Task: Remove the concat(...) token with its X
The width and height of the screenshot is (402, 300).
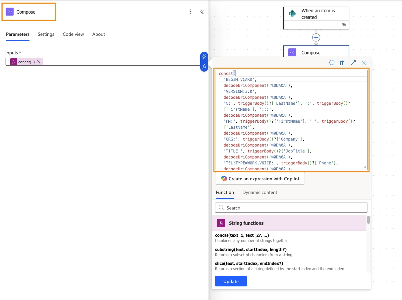Action: pos(39,62)
